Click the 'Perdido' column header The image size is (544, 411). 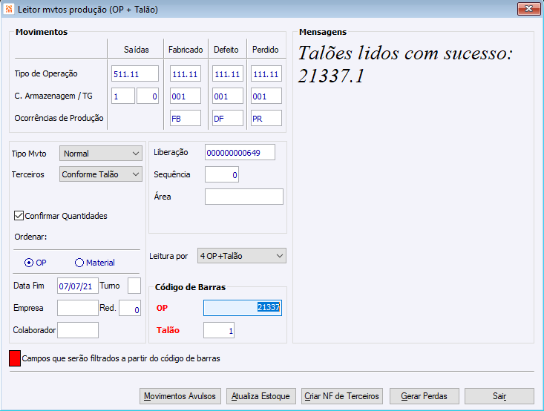pos(266,50)
